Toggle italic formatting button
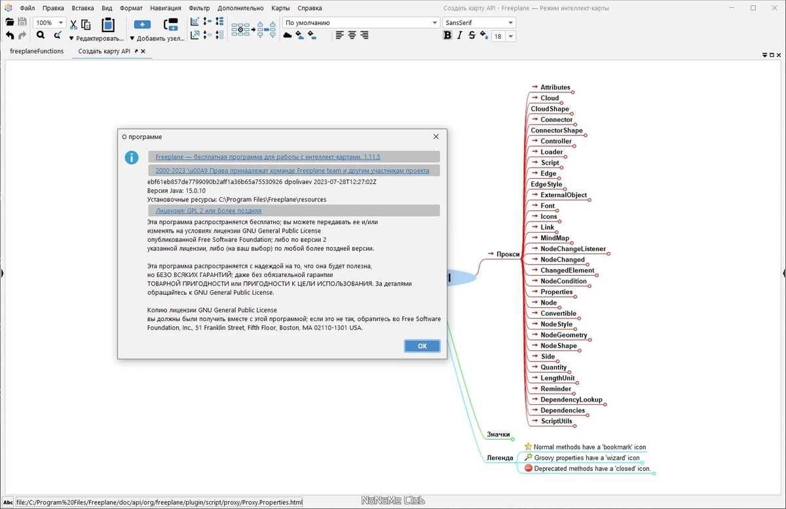The height and width of the screenshot is (509, 786). pos(460,35)
